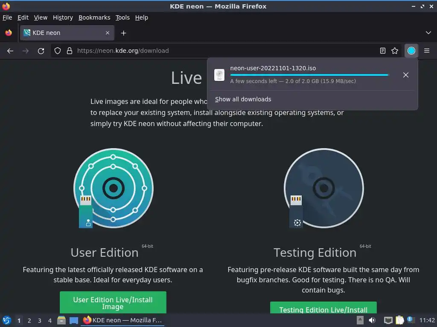Click the taskbar clock 11:42
This screenshot has height=327, width=437.
pyautogui.click(x=427, y=320)
